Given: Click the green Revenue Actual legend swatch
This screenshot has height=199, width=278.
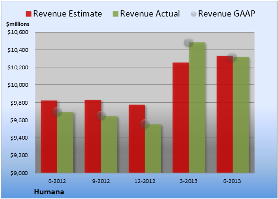Looking at the screenshot, I should [x=115, y=14].
